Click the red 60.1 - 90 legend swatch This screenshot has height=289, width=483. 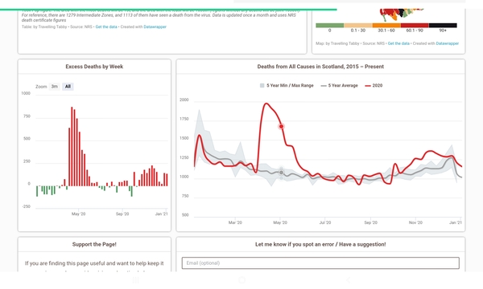415,25
